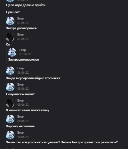Open dark avatar above 'Я немного занят' message
128x149 pixels.
coord(10,103)
